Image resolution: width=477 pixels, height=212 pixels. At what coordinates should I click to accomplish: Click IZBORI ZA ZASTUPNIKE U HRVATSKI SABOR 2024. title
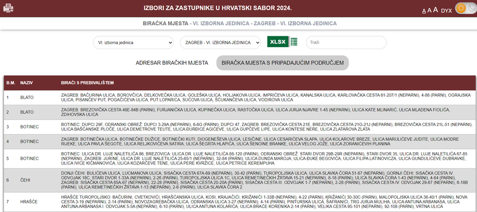click(218, 8)
